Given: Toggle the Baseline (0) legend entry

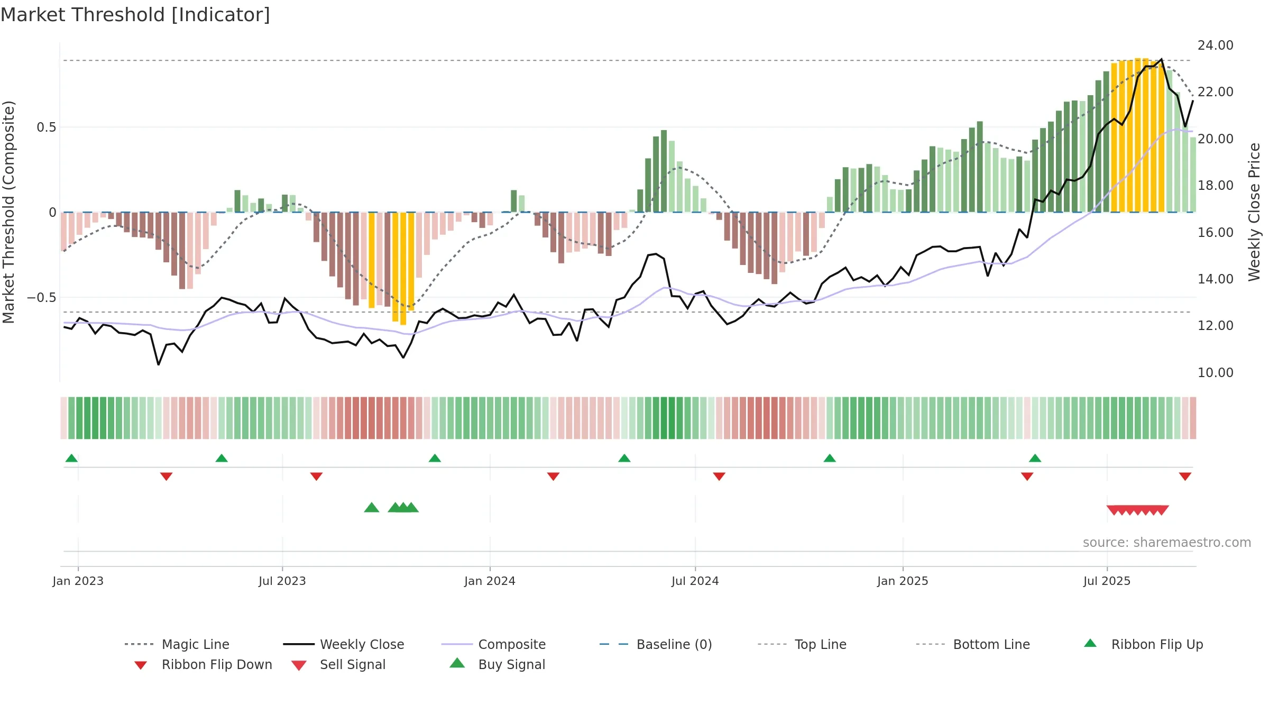Looking at the screenshot, I should tap(656, 644).
